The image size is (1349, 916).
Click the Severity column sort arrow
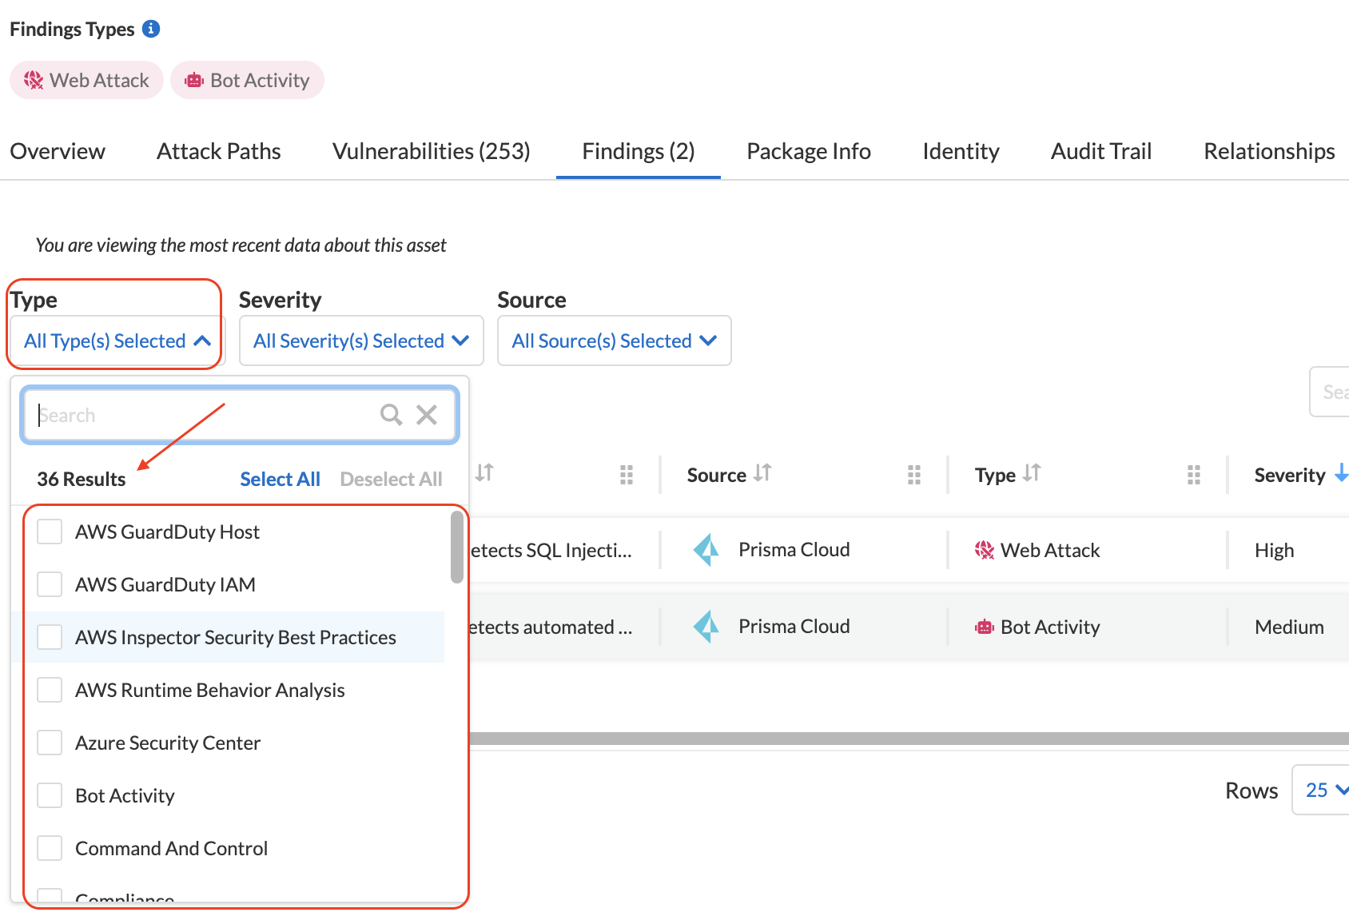pyautogui.click(x=1341, y=473)
